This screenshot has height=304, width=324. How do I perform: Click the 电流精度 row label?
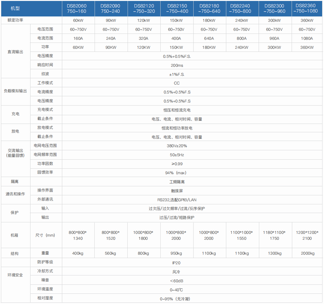[x=45, y=92]
